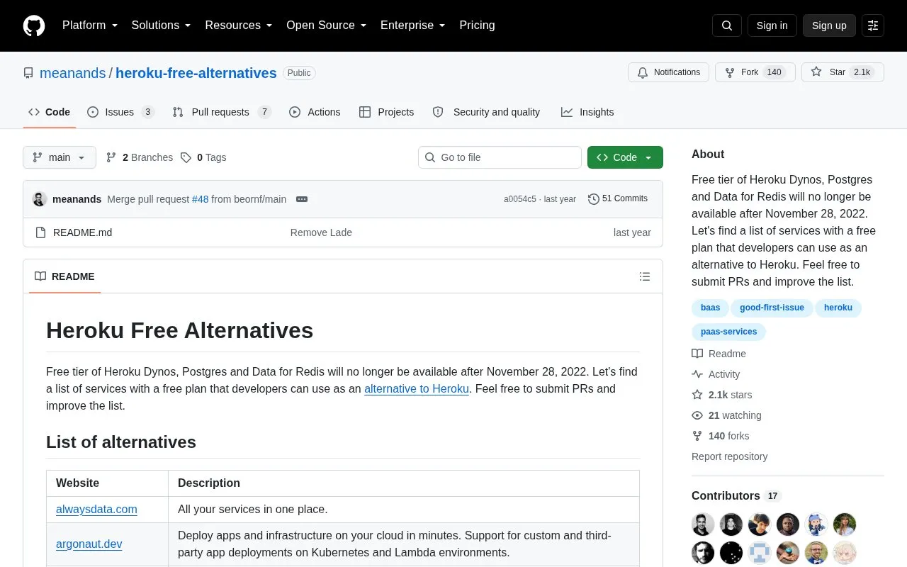Open the Remove Lade commit message

tap(321, 232)
